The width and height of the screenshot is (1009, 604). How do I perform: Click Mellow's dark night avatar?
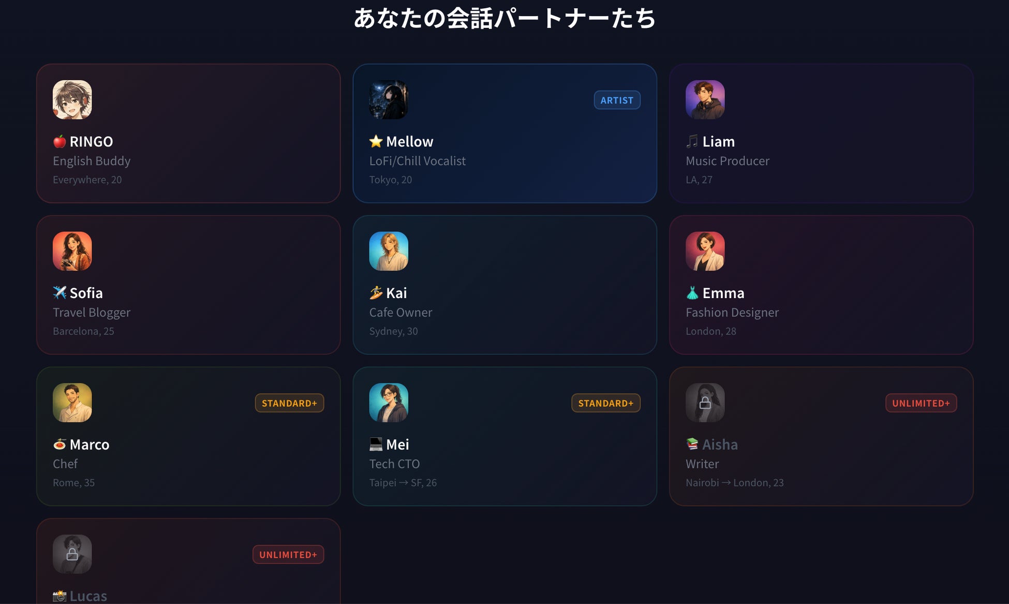(389, 100)
